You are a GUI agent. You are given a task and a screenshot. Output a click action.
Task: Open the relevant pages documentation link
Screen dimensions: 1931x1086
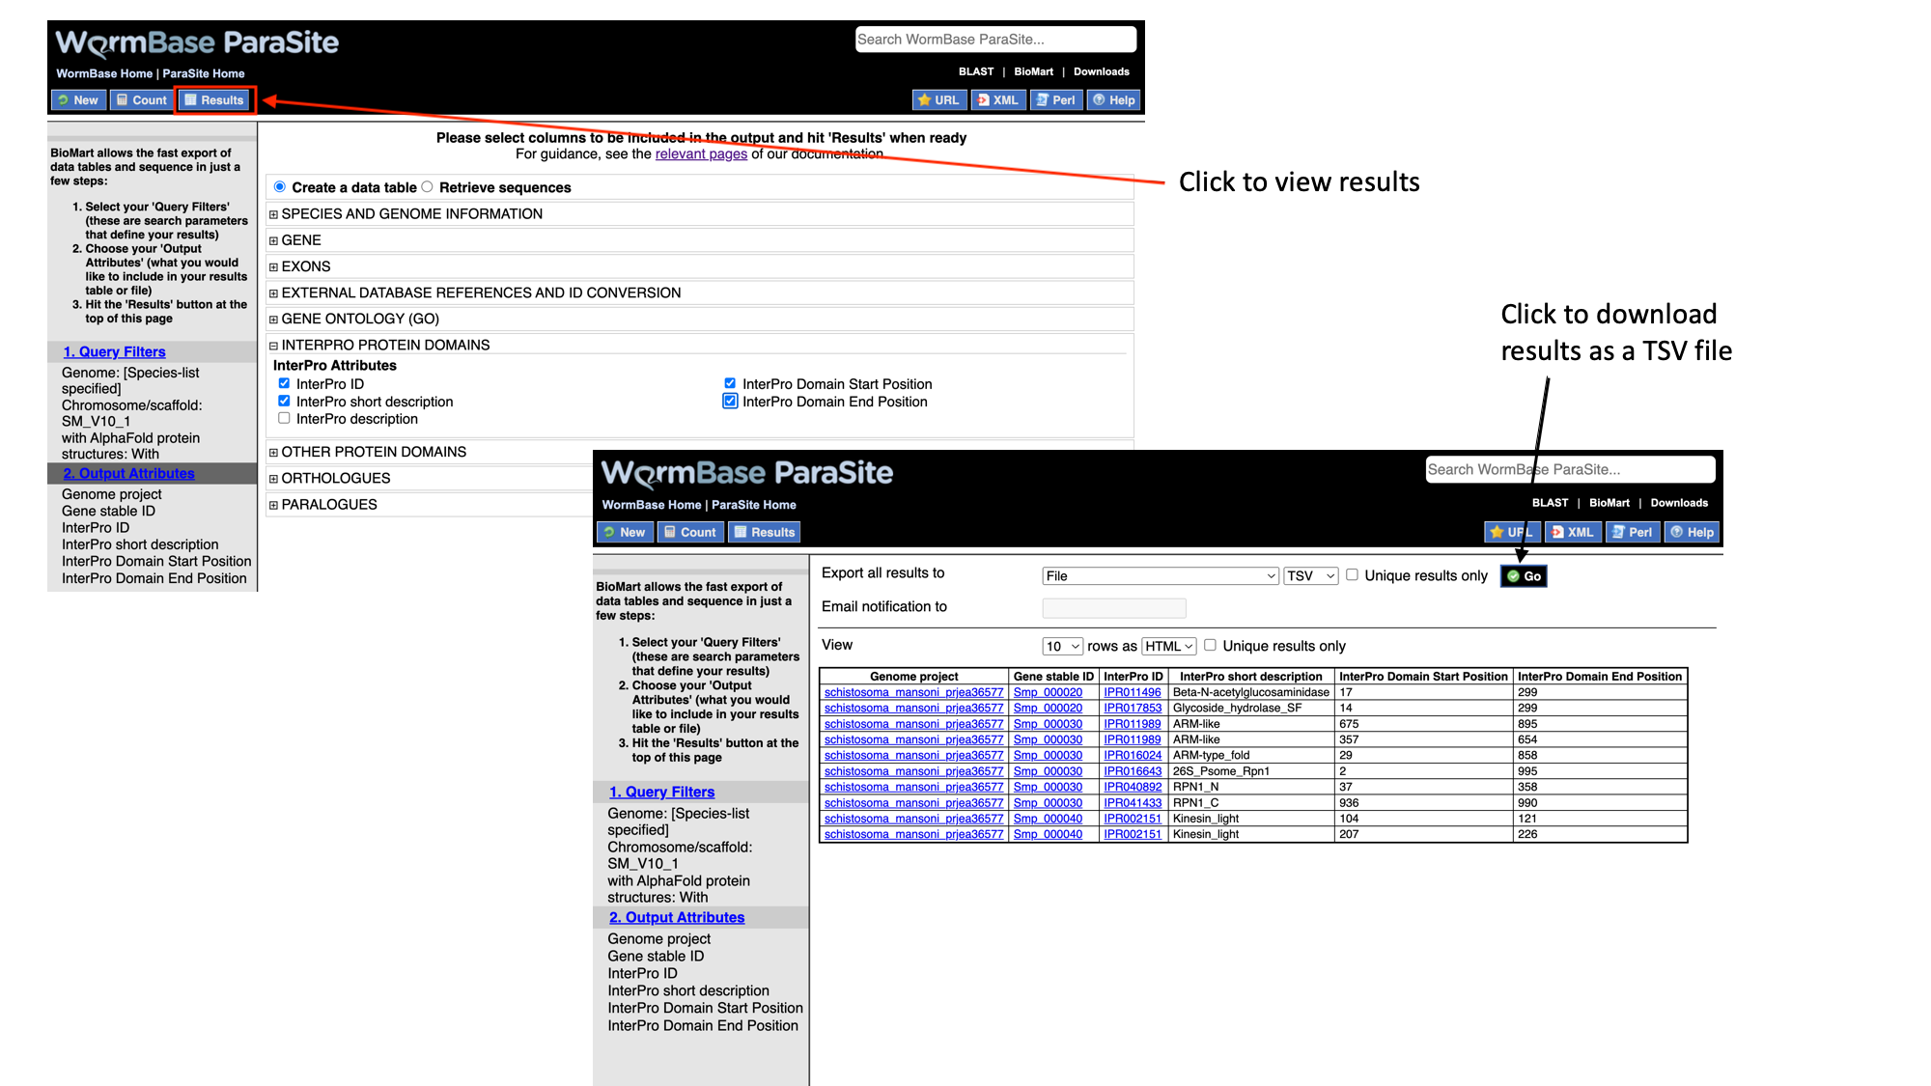(701, 154)
